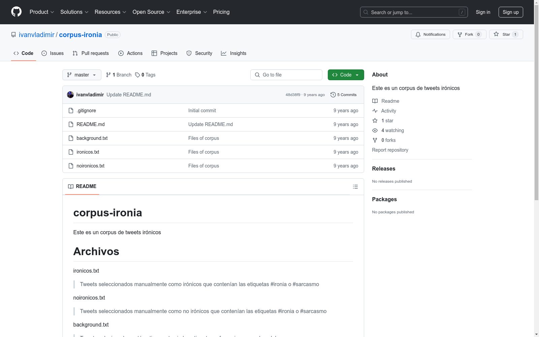This screenshot has width=539, height=337.
Task: View the 5 Commits history
Action: pyautogui.click(x=344, y=95)
